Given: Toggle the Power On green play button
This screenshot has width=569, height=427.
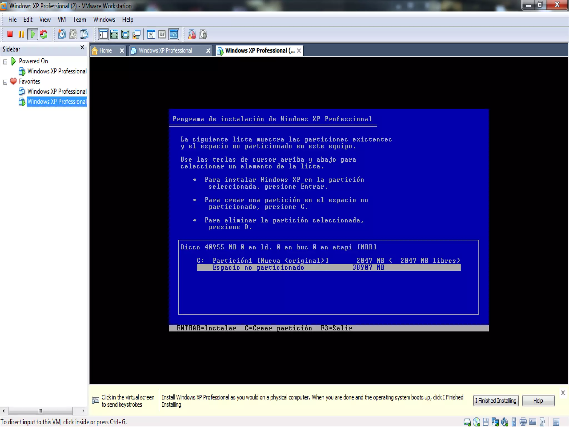Looking at the screenshot, I should point(33,34).
